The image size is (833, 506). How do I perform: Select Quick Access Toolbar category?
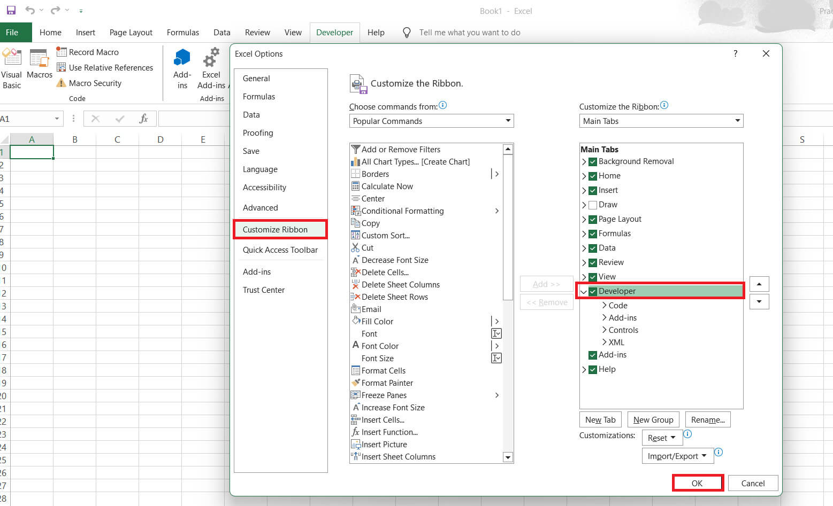[280, 250]
